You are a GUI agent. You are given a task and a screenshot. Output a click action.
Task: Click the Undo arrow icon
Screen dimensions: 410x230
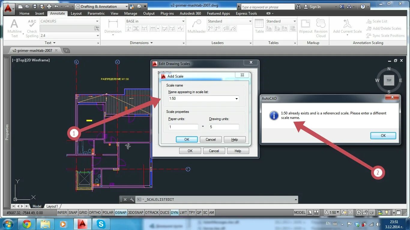(56, 6)
